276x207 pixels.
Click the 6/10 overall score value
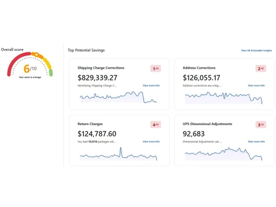30,68
